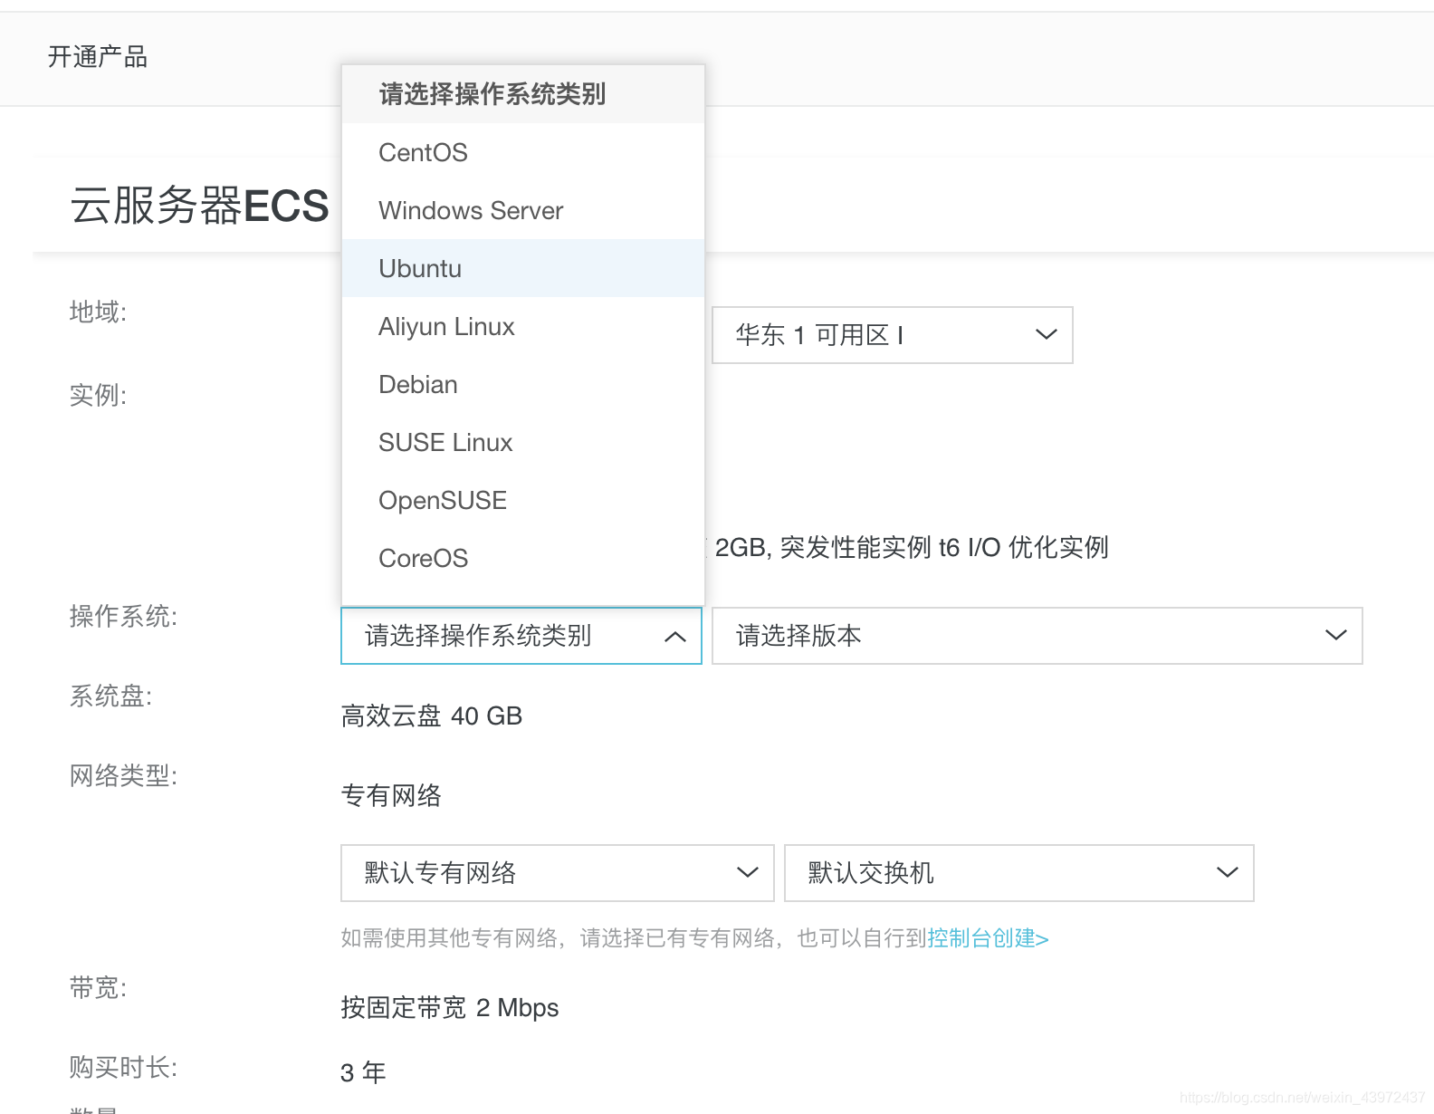Click the 突发性能实例 t6 I/O 优化实例 text

944,548
